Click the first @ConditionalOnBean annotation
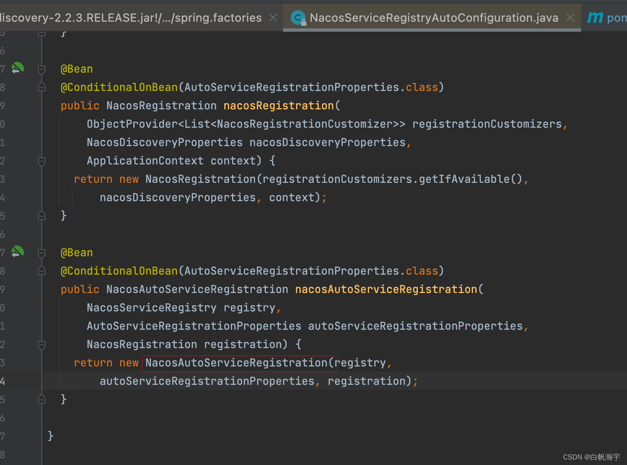 (x=119, y=87)
